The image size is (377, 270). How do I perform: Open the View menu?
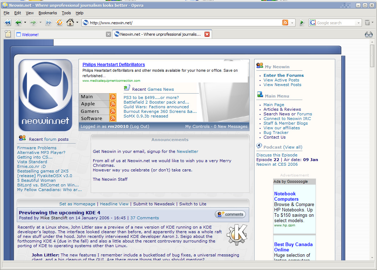point(30,13)
